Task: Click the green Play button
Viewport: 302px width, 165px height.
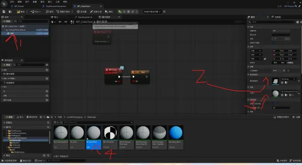Action: tap(120, 12)
